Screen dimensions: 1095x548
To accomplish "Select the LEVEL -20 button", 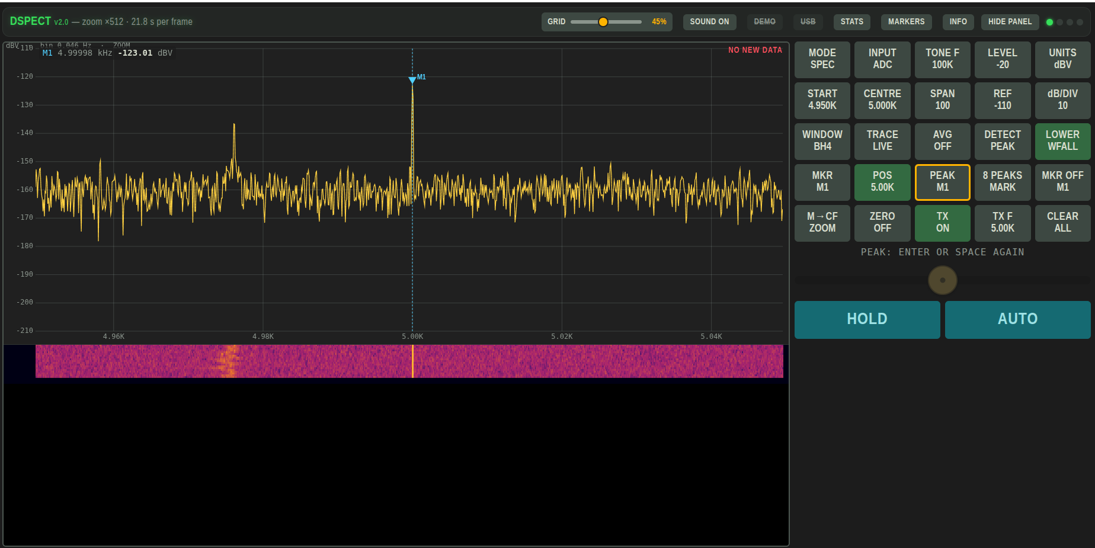I will coord(1003,59).
